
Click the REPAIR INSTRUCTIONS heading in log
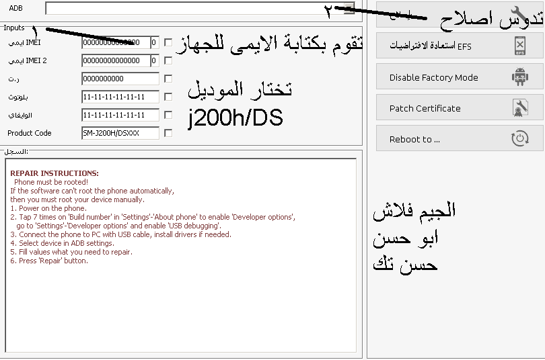(54, 173)
